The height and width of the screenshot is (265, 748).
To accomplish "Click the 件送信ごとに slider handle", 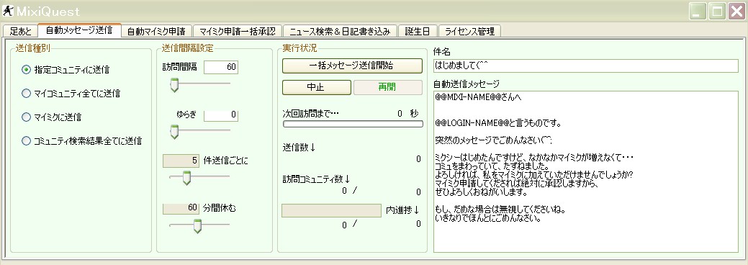I will pyautogui.click(x=187, y=178).
